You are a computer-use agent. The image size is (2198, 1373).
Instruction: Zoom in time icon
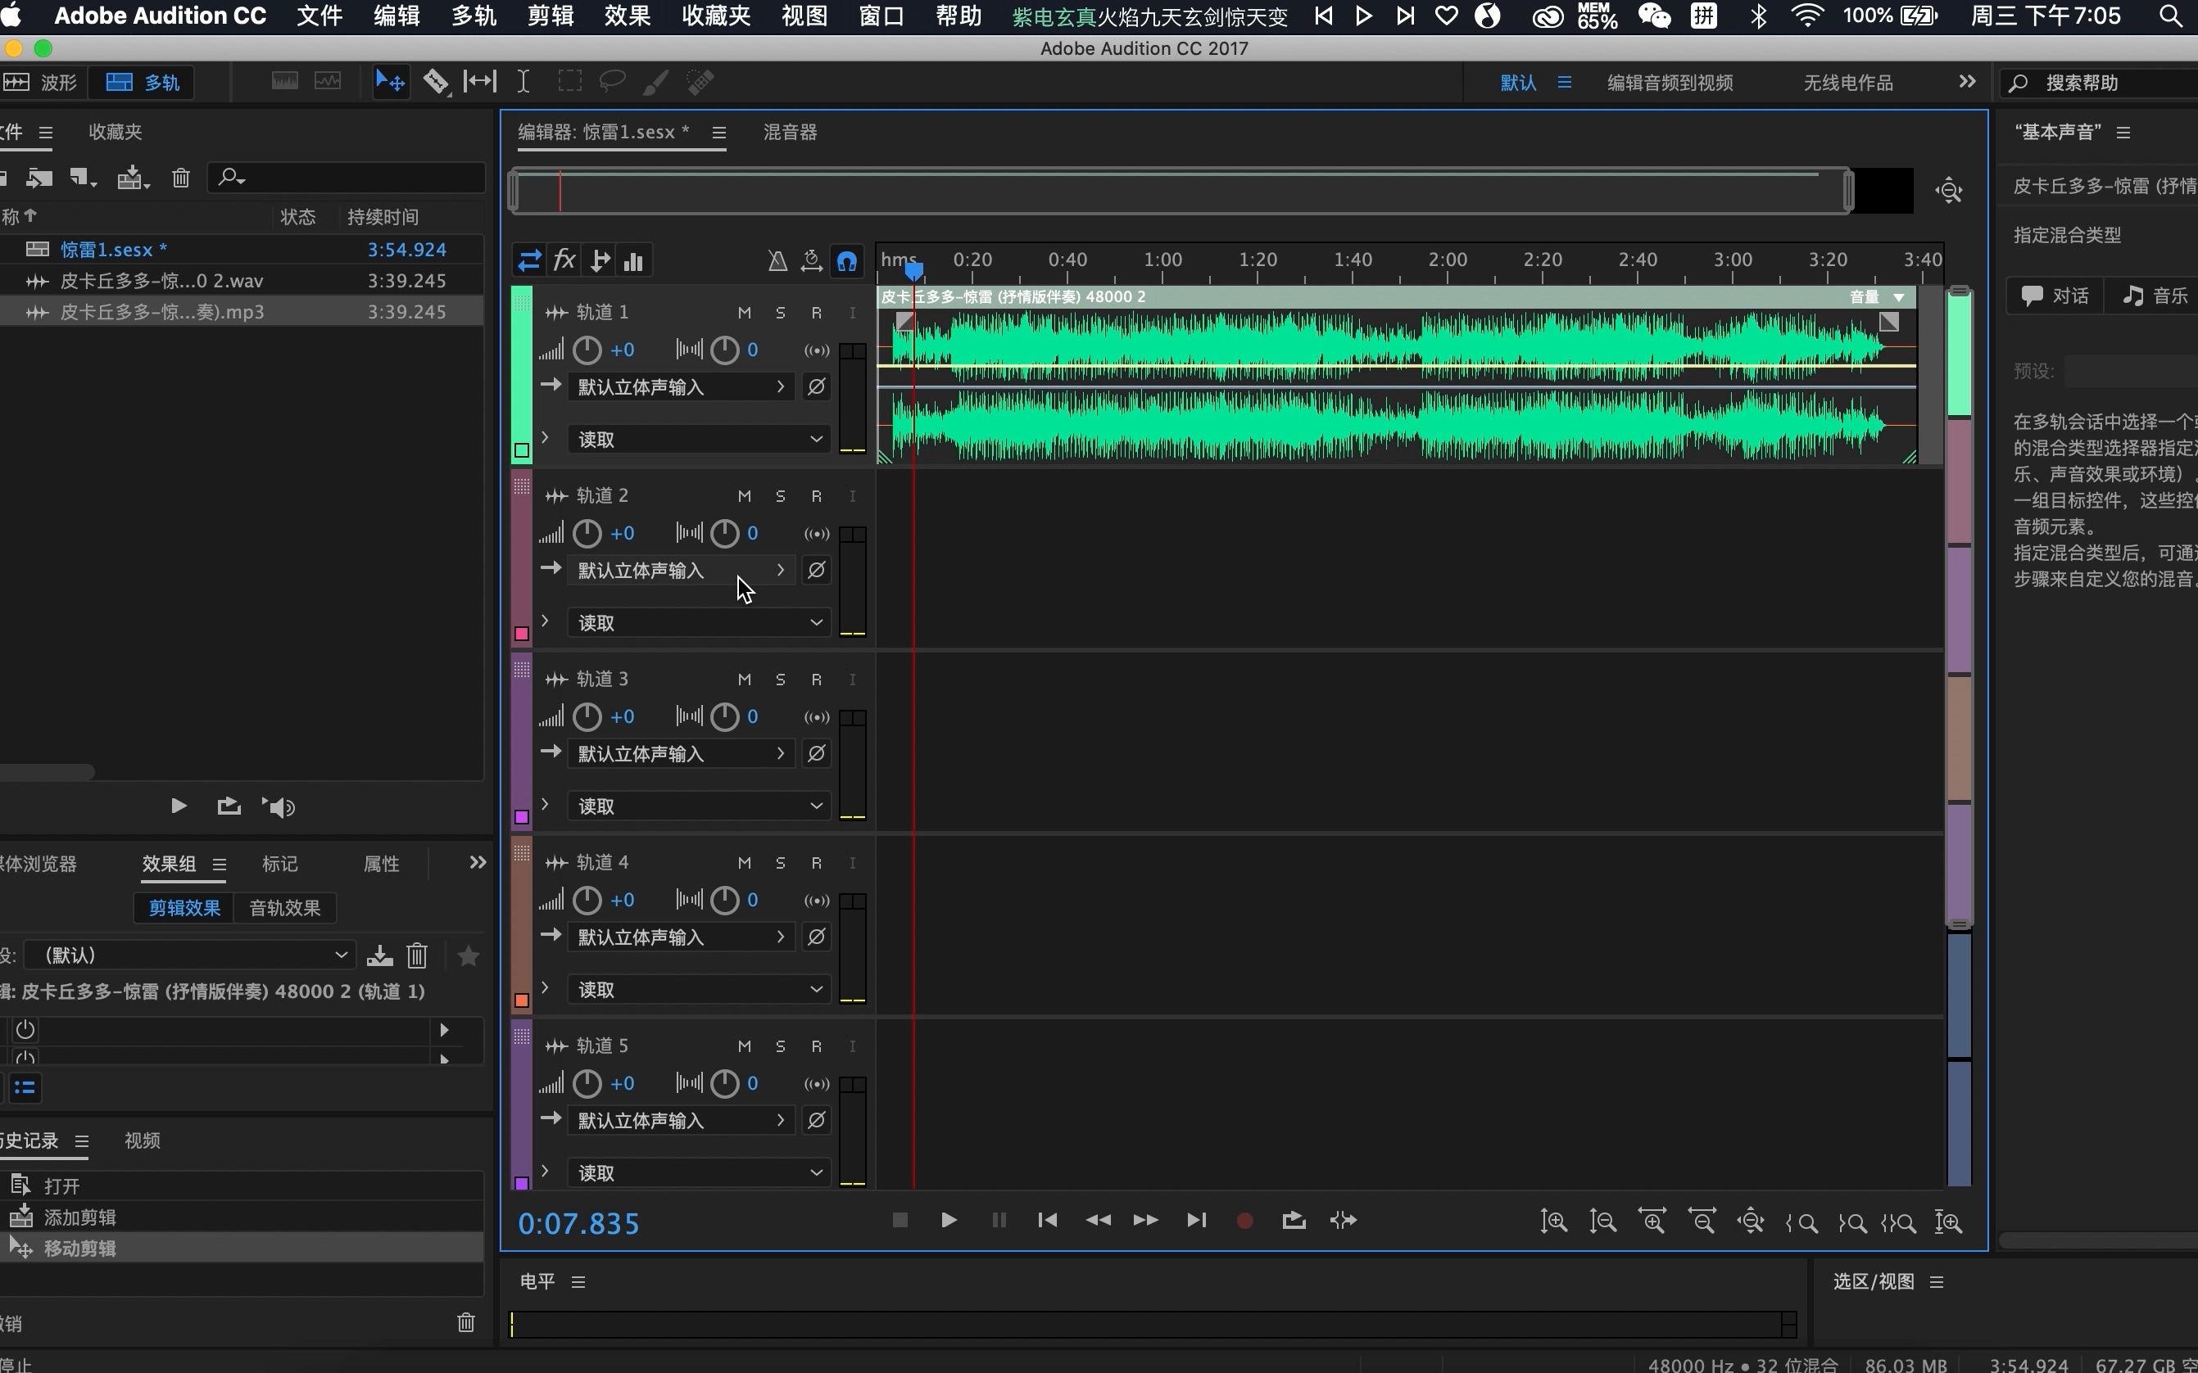click(x=1652, y=1222)
